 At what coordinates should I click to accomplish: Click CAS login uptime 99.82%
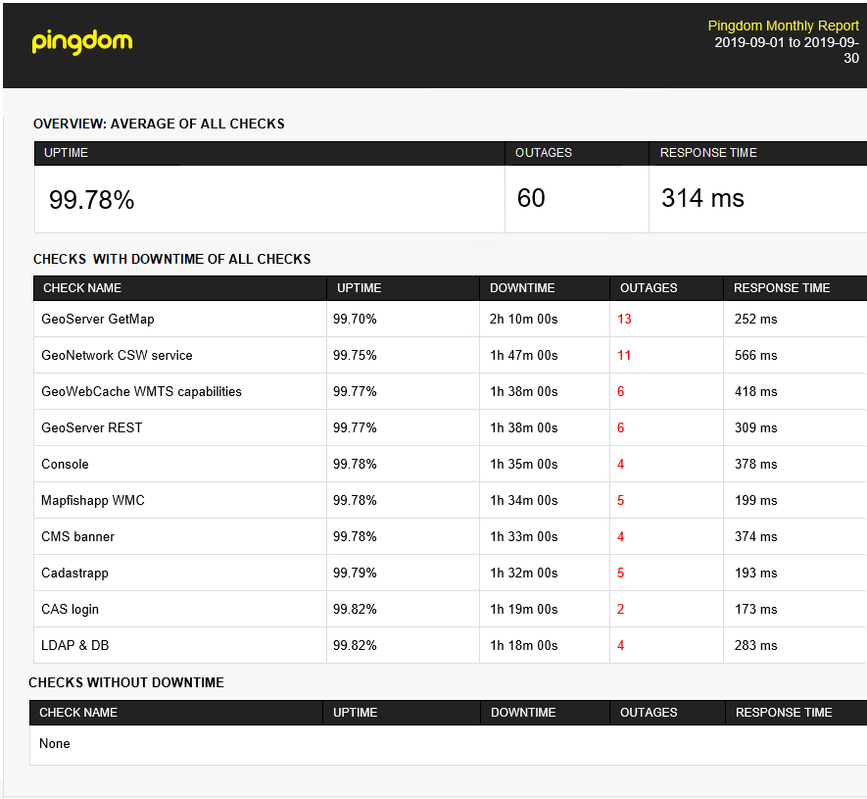[355, 609]
